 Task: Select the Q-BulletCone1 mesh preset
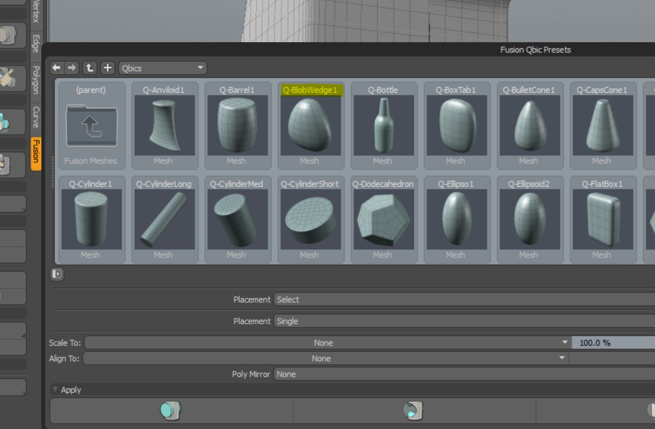(530, 125)
